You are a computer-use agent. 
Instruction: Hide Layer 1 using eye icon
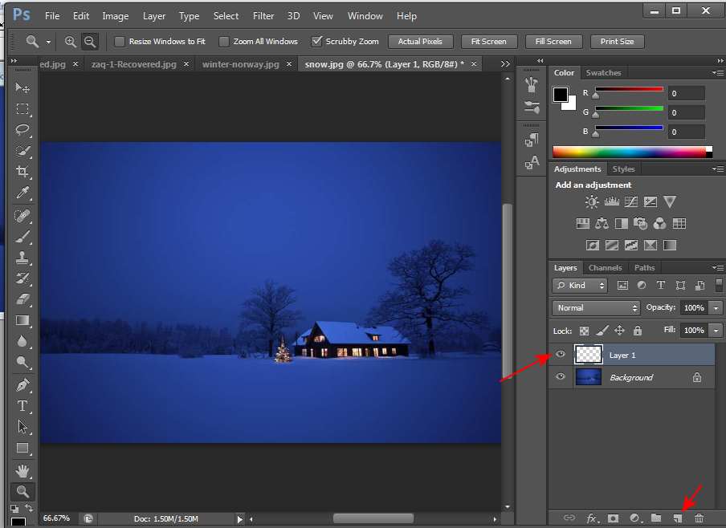point(561,355)
